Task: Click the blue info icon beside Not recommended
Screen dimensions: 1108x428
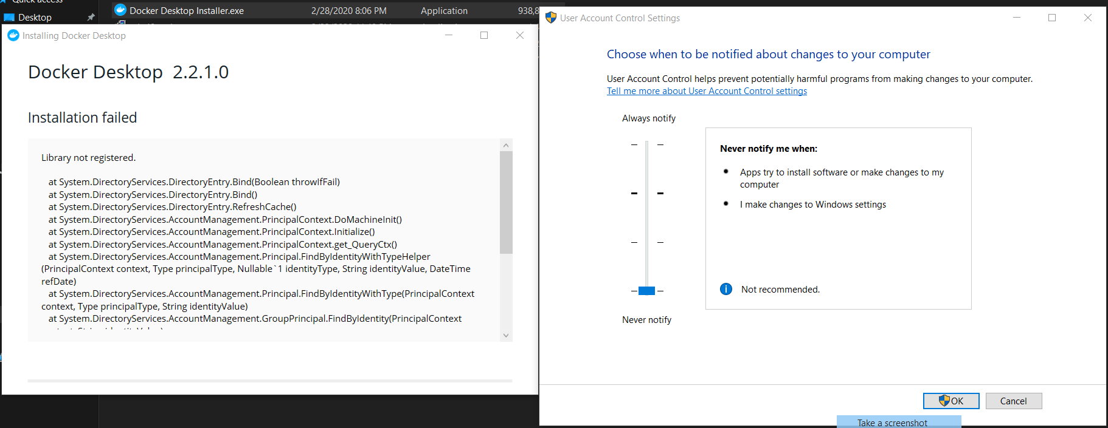Action: 726,289
